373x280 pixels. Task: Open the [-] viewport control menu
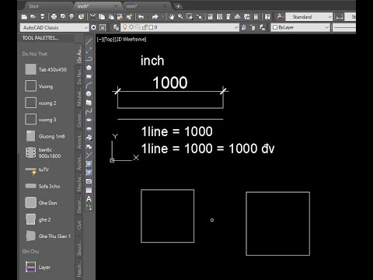click(x=100, y=40)
